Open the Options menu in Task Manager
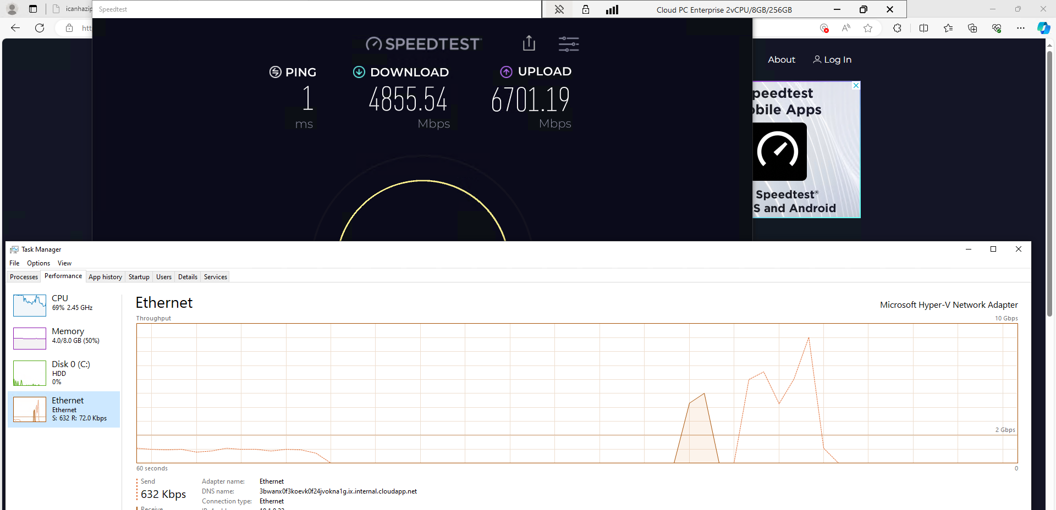The width and height of the screenshot is (1056, 510). [38, 263]
